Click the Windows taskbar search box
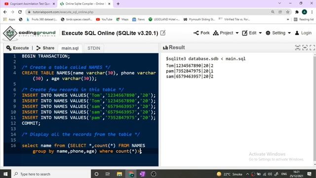This screenshot has height=178, width=316. tap(51, 174)
